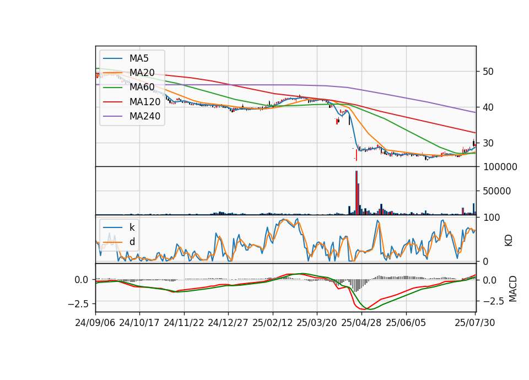Click the 24/11/22 date tick label
The width and height of the screenshot is (529, 380).
click(184, 323)
